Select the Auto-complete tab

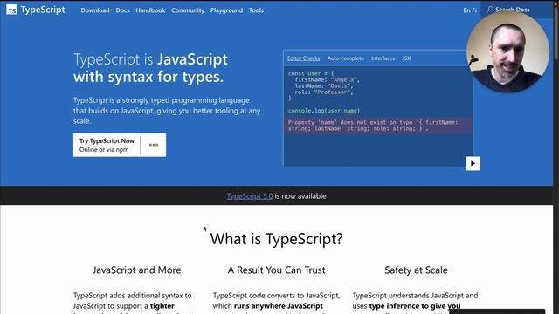[x=346, y=58]
